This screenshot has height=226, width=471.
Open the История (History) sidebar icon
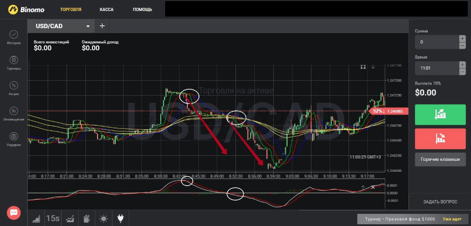(14, 36)
